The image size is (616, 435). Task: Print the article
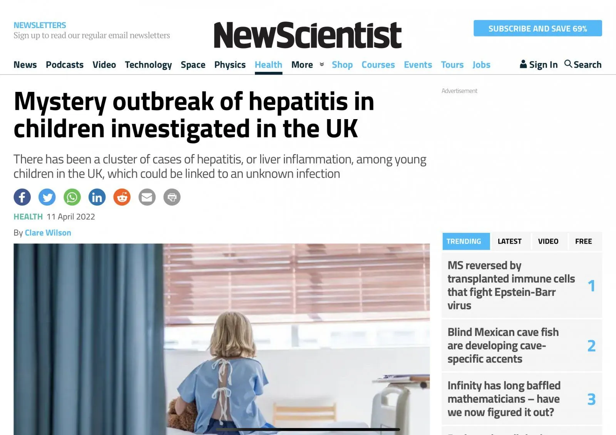[172, 197]
